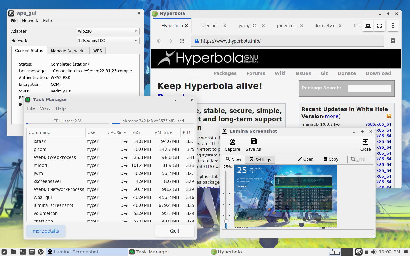This screenshot has height=256, width=410.
Task: Open the File menu in Task Manager
Action: (31, 108)
